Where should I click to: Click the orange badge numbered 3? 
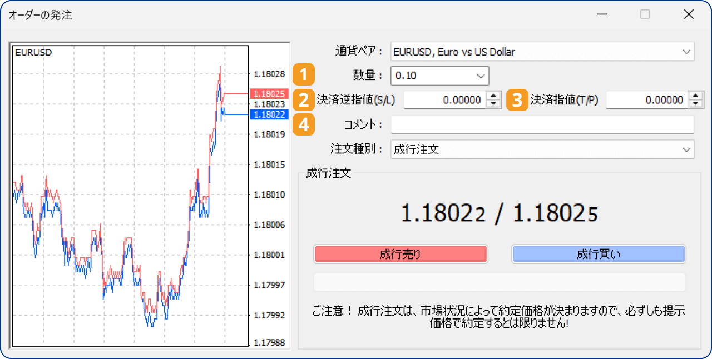[x=516, y=100]
